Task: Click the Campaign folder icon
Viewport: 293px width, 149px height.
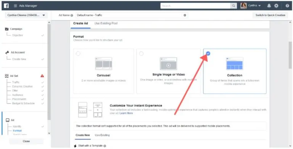Action: 7,29
